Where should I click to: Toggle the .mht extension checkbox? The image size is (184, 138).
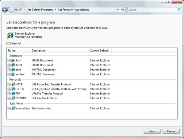point(9,70)
